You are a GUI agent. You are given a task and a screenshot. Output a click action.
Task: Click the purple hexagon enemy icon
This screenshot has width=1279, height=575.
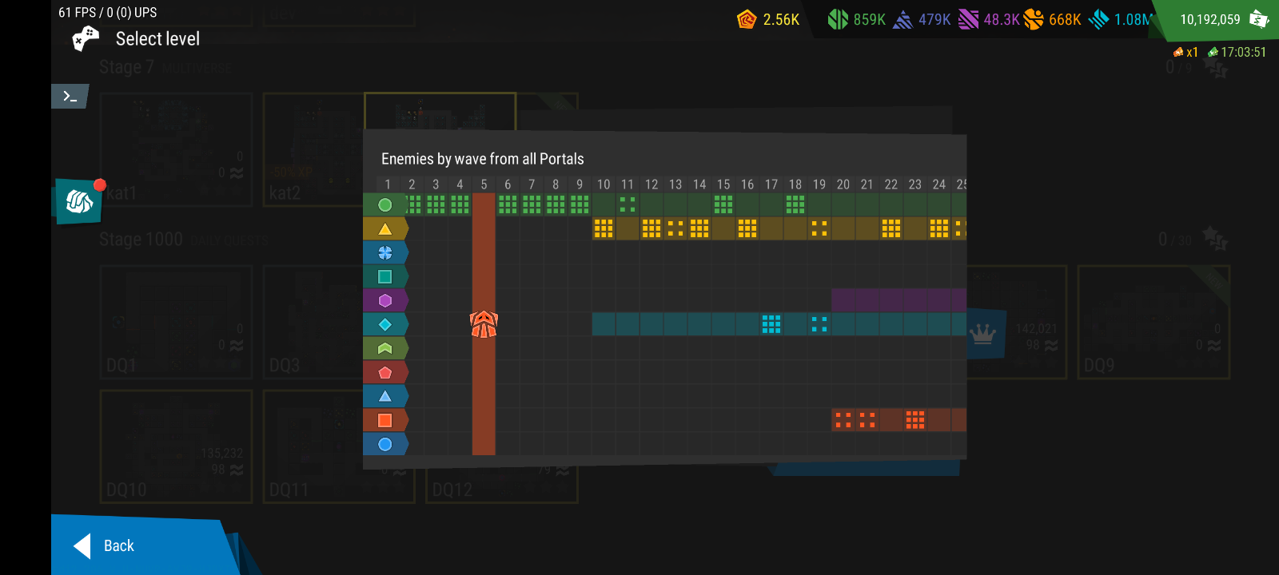[x=385, y=301]
